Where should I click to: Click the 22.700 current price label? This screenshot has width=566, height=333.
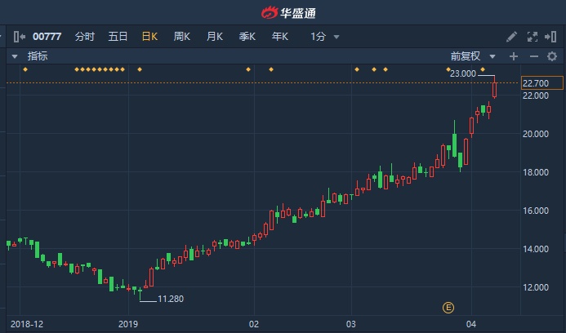[x=541, y=83]
